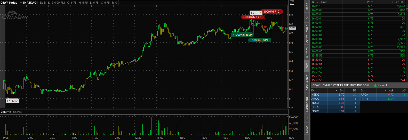This screenshot has width=408, height=140.
Task: Sort Level II asks by Ask column
Action: click(x=391, y=90)
